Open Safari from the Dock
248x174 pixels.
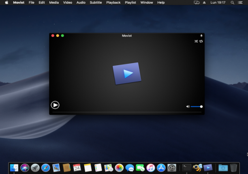(46, 168)
